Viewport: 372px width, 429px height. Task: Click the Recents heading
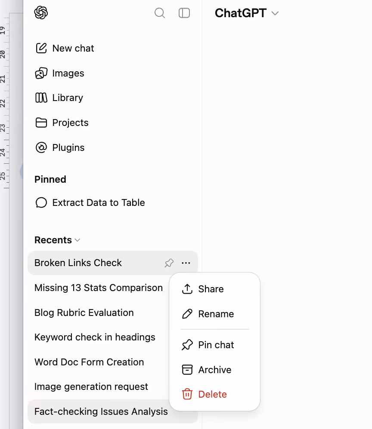53,240
